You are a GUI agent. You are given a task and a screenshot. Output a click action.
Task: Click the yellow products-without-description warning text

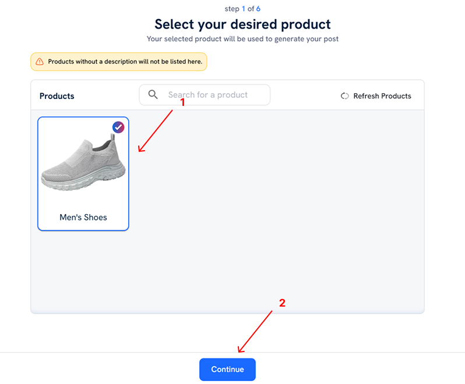coord(125,62)
